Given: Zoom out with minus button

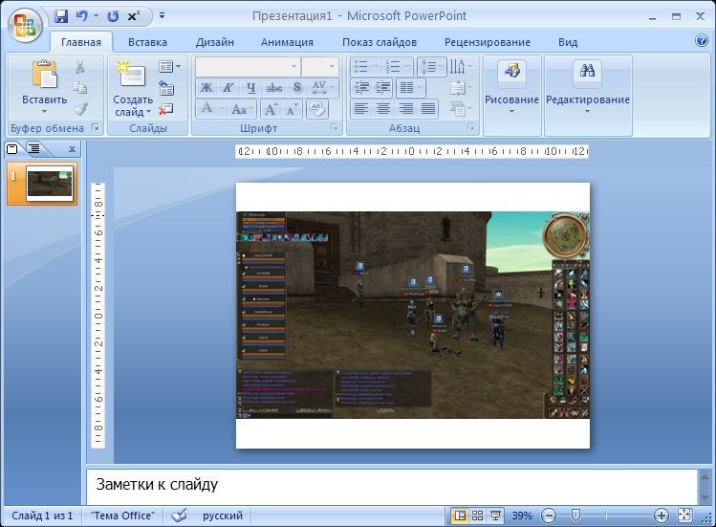Looking at the screenshot, I should [549, 516].
